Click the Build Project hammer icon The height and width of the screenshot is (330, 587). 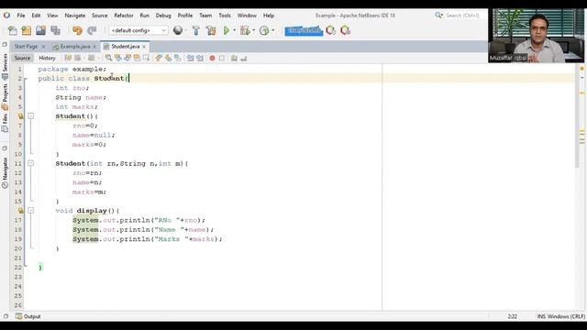click(x=195, y=30)
